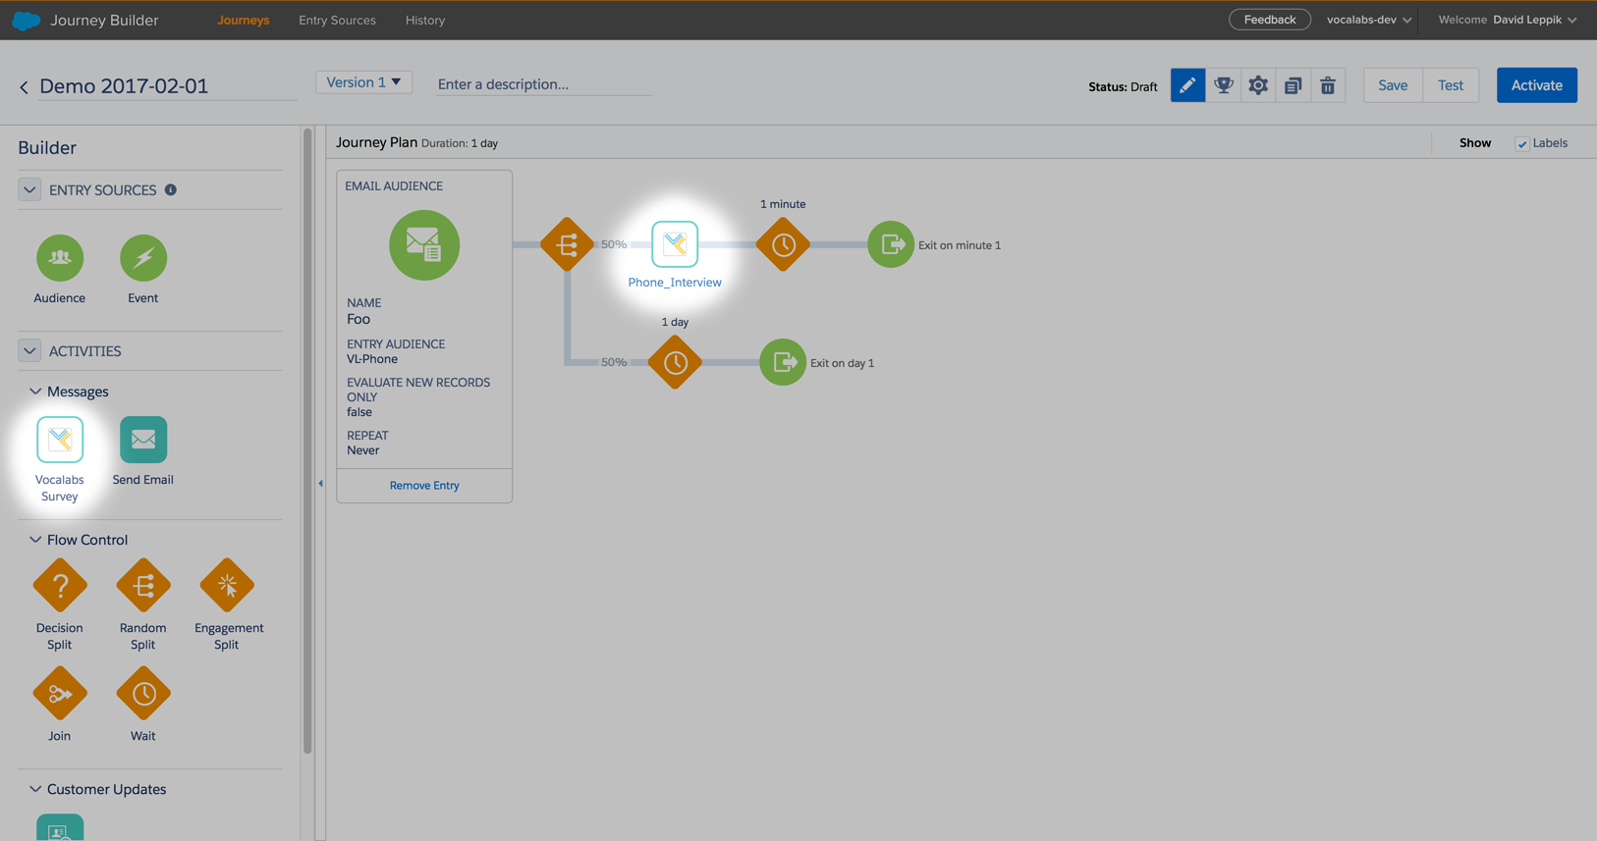1597x841 pixels.
Task: Select the Join flow control icon
Action: 60,694
